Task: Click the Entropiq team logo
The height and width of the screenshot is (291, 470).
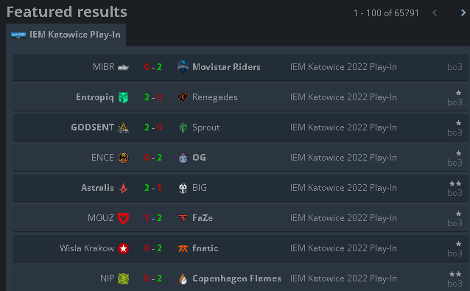Action: point(123,97)
